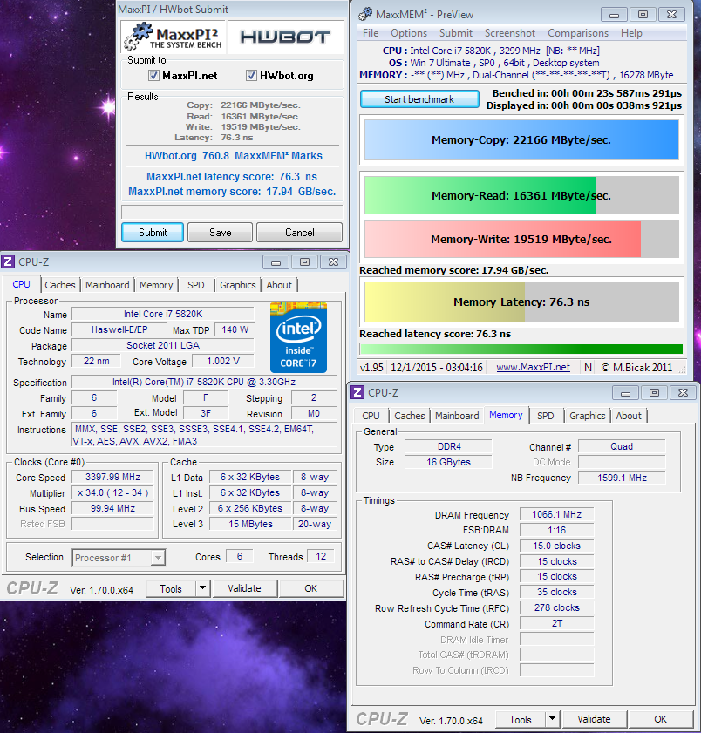
Task: Switch to CPU tab in right CPU-Z window
Action: (371, 416)
